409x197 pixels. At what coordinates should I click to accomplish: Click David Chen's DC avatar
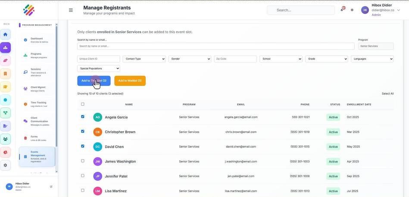(x=97, y=147)
